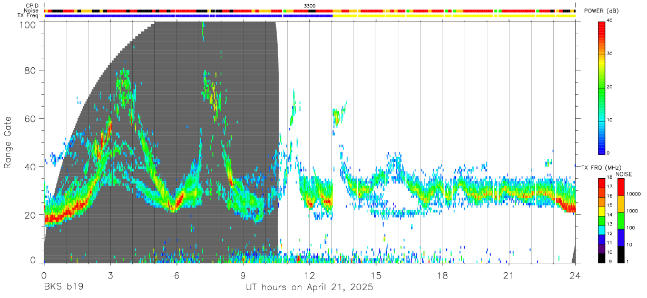Click the x-axis hour tick 18
This screenshot has width=647, height=298.
pos(443,275)
